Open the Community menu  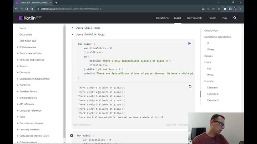tap(194, 18)
